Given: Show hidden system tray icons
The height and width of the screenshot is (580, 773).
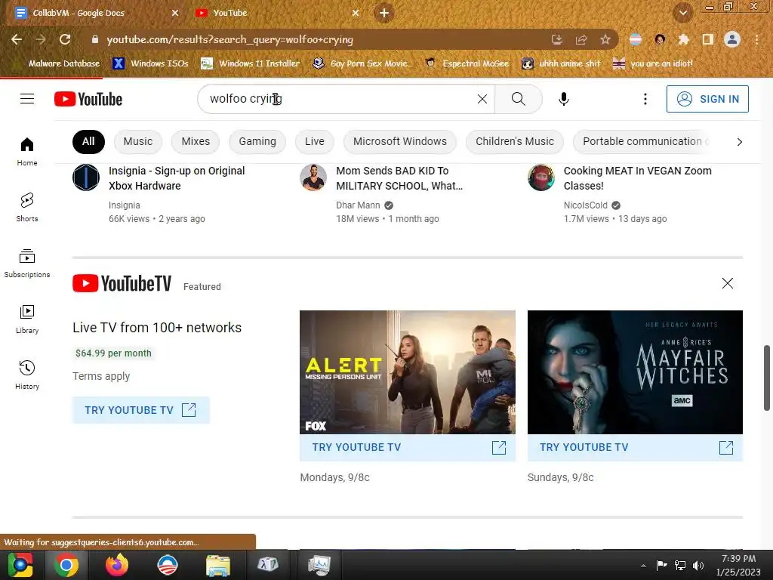Looking at the screenshot, I should pos(643,565).
